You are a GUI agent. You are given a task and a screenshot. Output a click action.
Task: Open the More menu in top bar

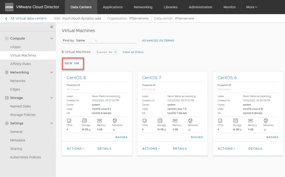(252, 7)
